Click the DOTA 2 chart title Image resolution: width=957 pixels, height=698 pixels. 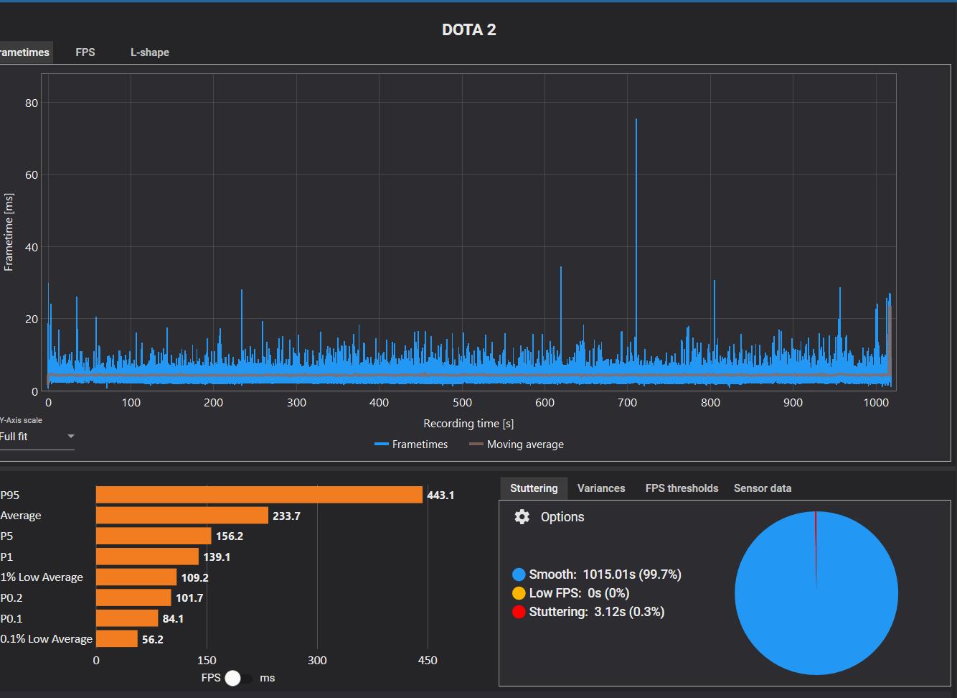pyautogui.click(x=469, y=29)
